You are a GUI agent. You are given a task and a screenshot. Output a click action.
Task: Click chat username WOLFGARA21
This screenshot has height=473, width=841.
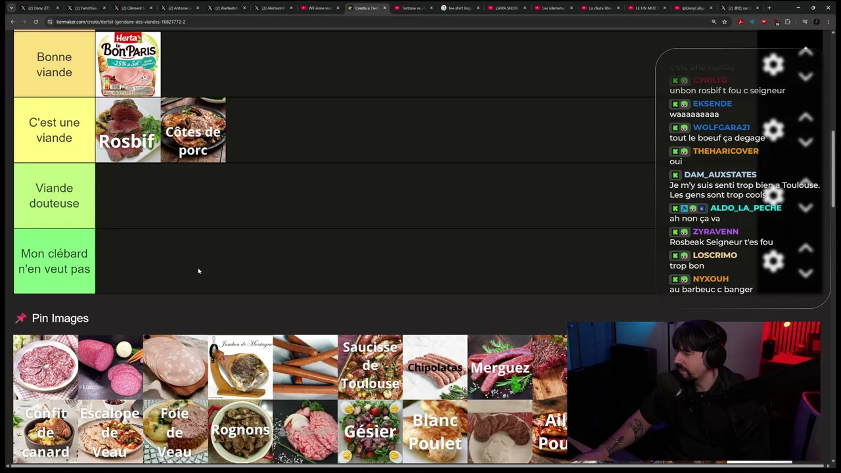point(721,127)
